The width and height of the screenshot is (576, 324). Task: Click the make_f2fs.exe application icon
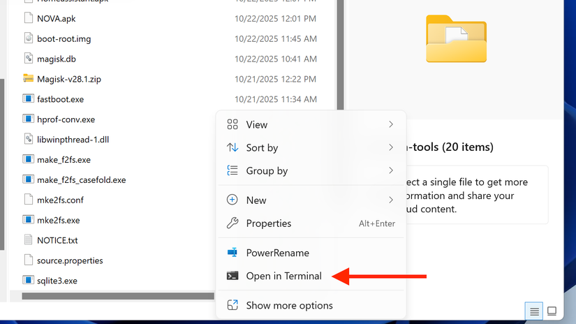29,159
